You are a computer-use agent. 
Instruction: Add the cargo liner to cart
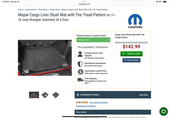[x=131, y=54]
